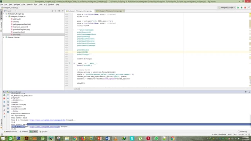Run the Instagram_Scraper configuration with green play
Screen dimensions: 251x141
(238, 8)
